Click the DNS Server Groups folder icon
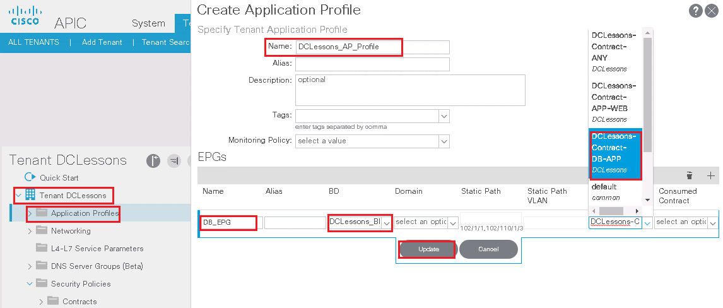This screenshot has width=723, height=308. pyautogui.click(x=42, y=266)
